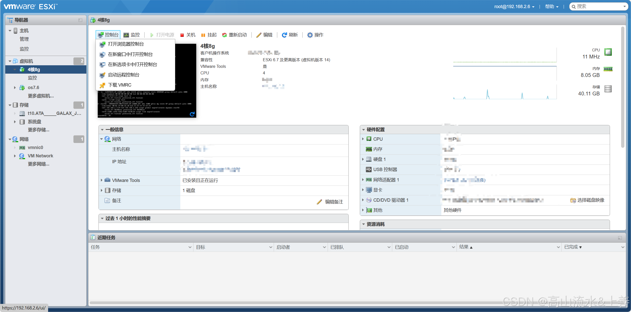Collapse the 过去 1 小时的性能摘要 panel
631x312 pixels.
click(102, 218)
